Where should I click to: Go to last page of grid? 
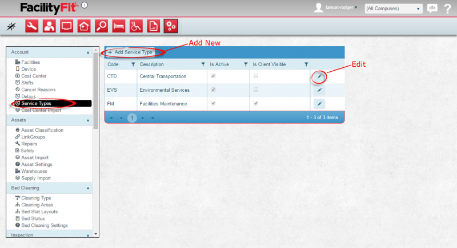point(153,118)
